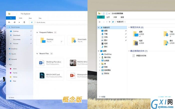Open the File tab in the concept File Explorer

(x=11, y=18)
